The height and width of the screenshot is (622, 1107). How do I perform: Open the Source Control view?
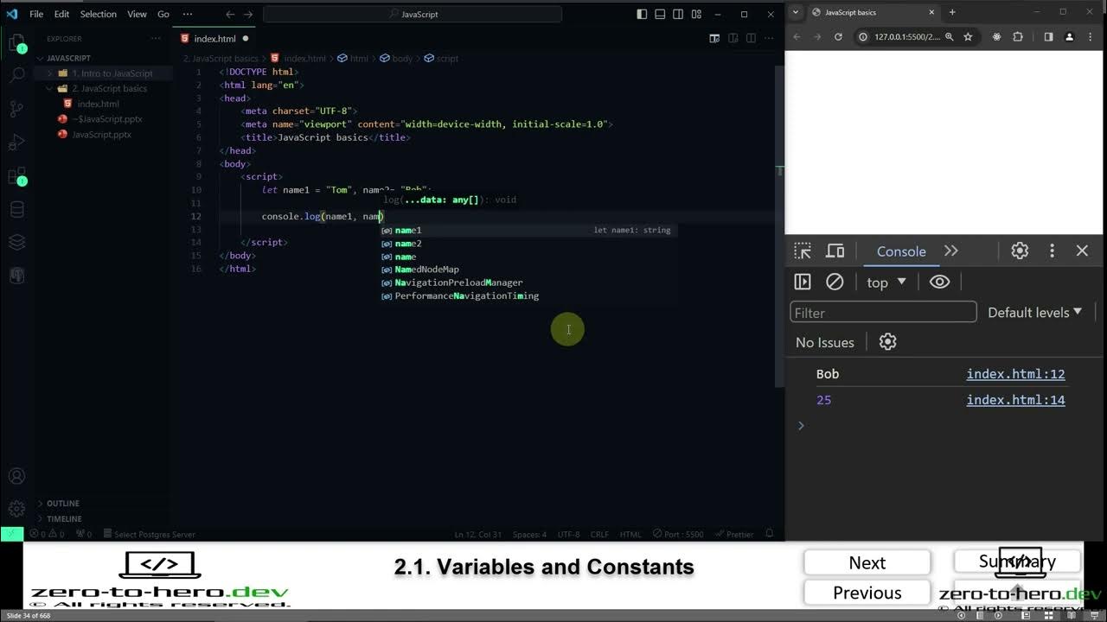pos(16,109)
